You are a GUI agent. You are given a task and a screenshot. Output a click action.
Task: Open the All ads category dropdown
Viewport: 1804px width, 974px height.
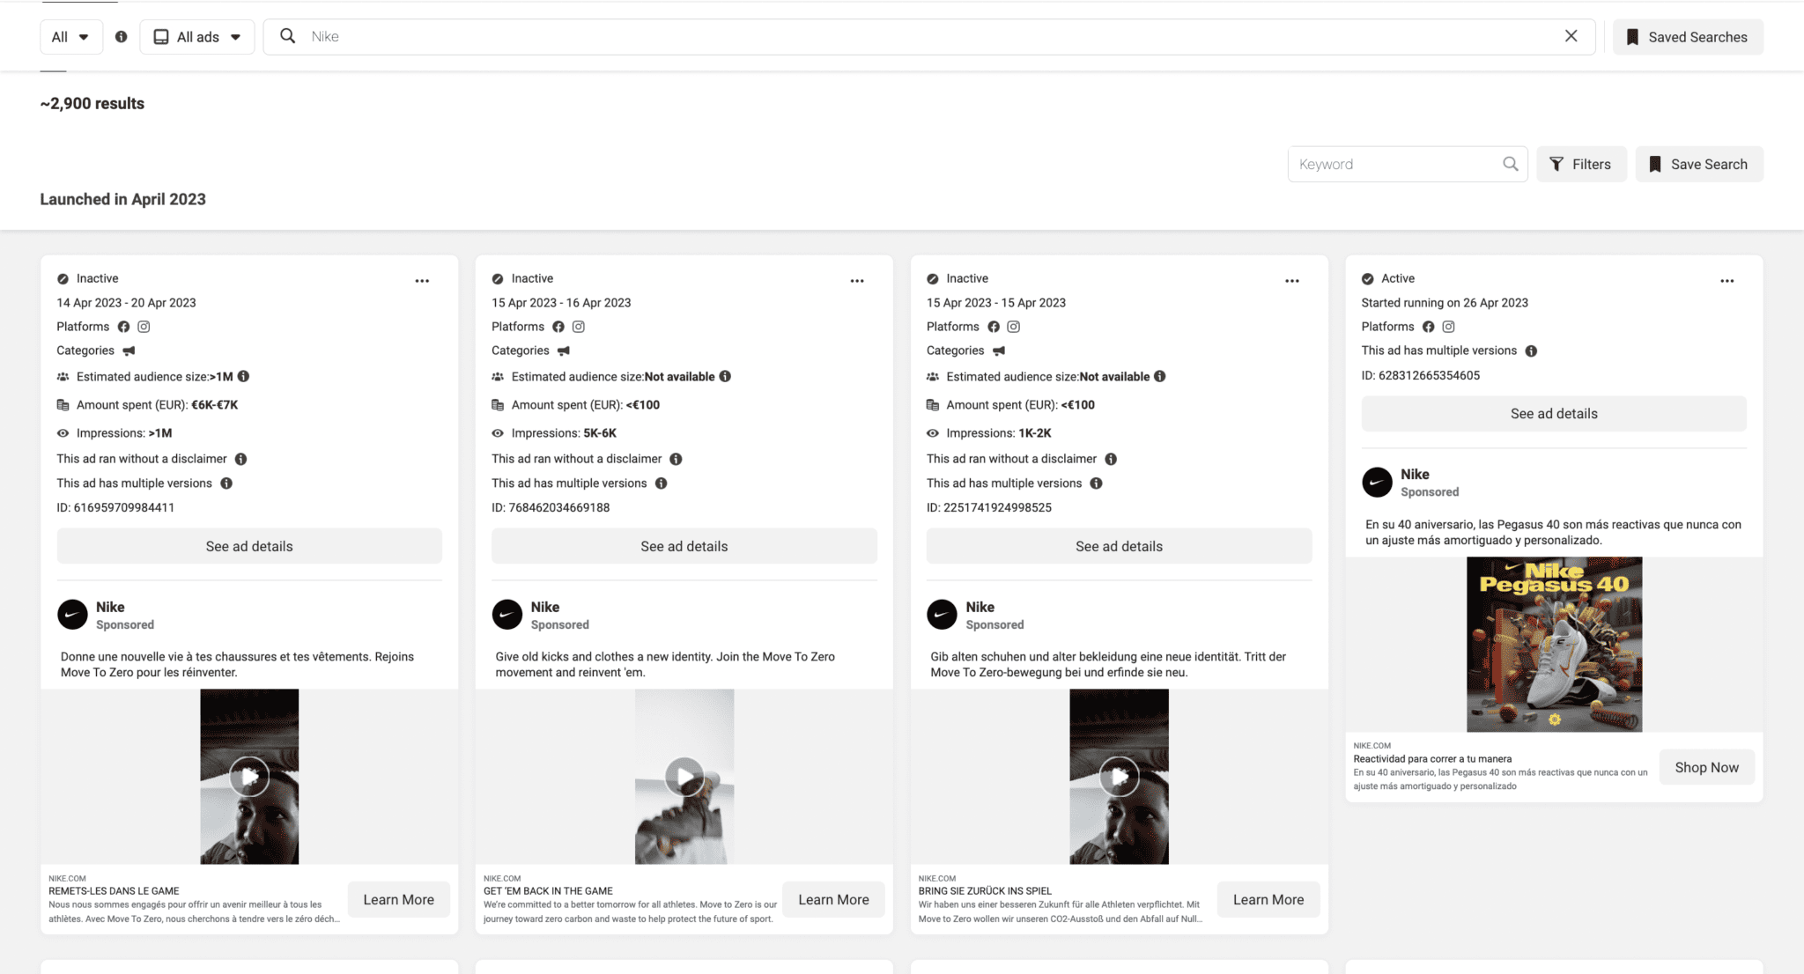(197, 37)
